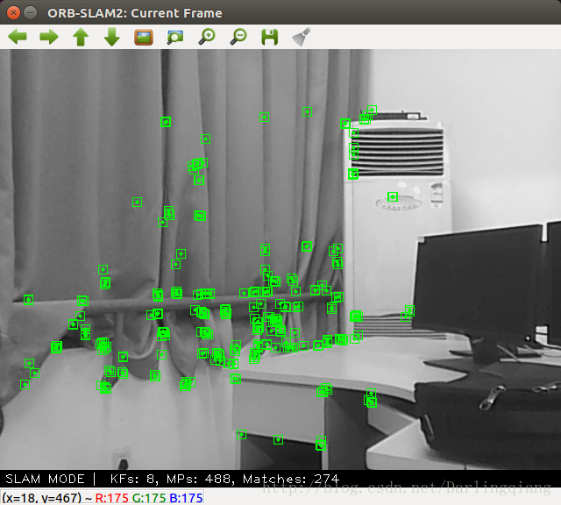Click the B:175 blue value readout
The image size is (561, 505).
tap(186, 498)
